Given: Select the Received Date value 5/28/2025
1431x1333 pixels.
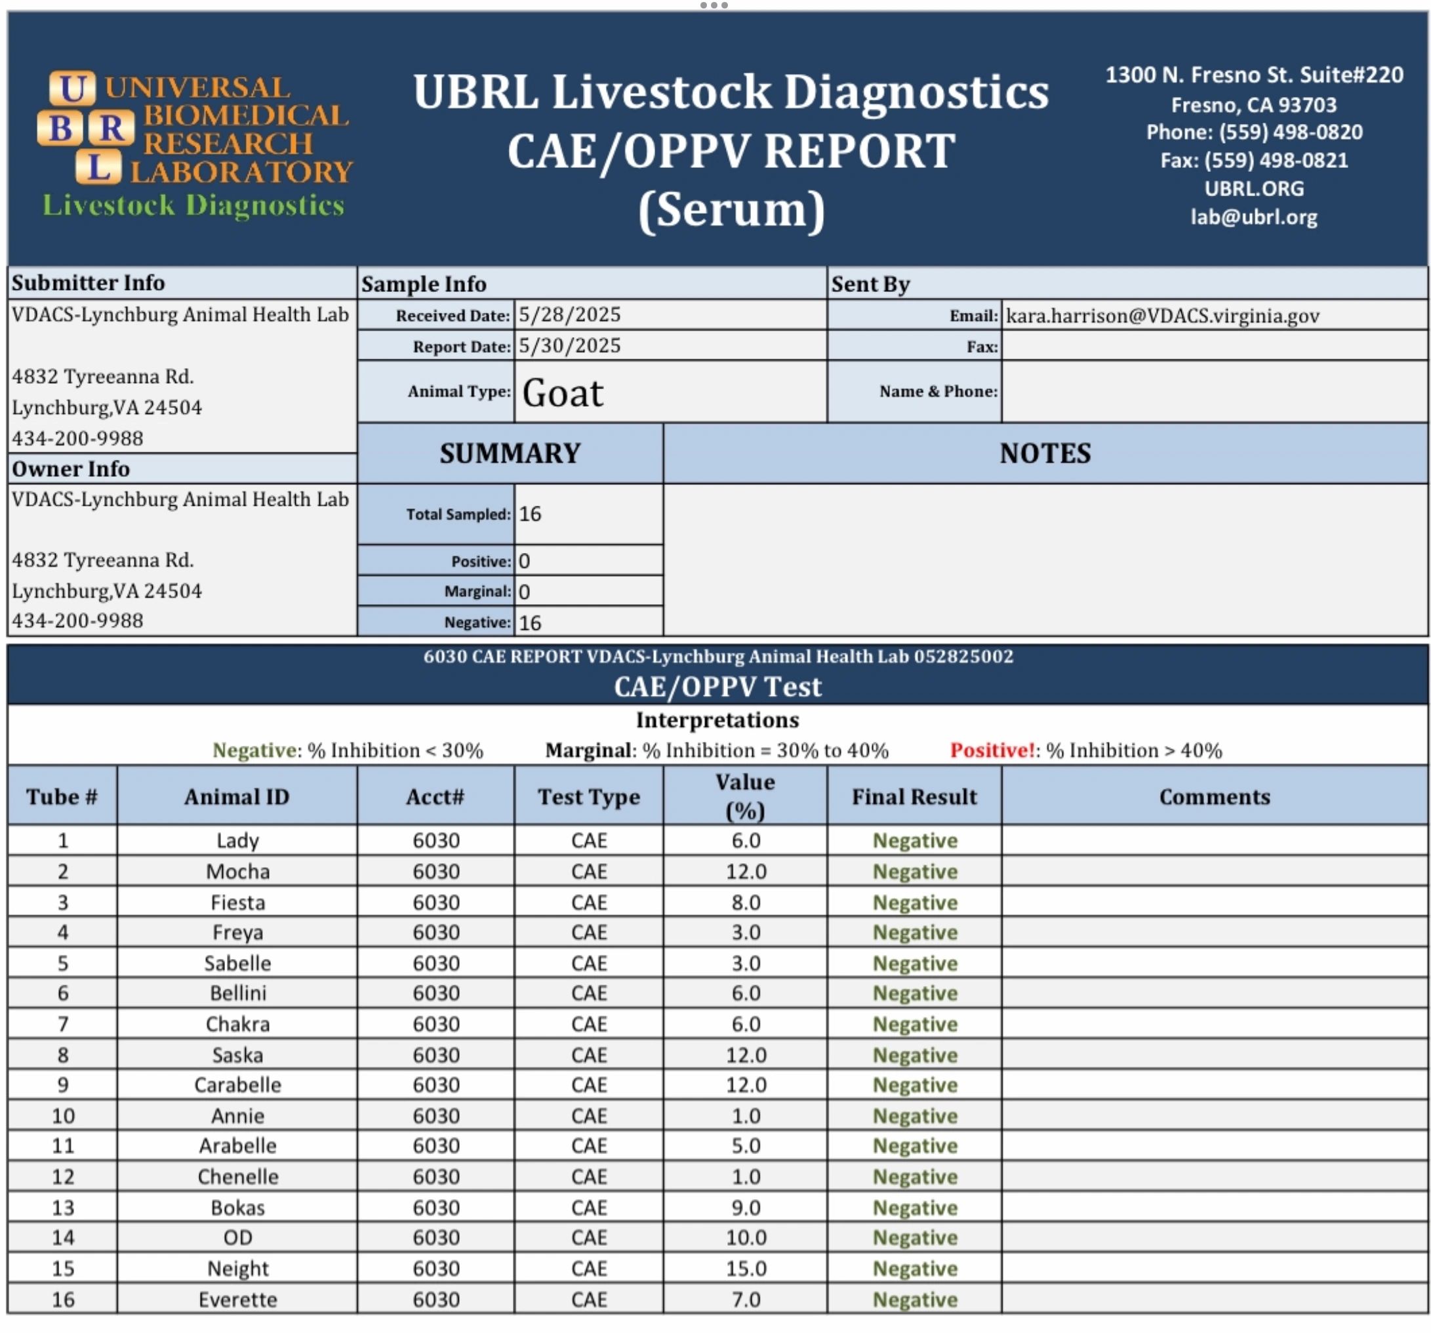Looking at the screenshot, I should pos(569,315).
